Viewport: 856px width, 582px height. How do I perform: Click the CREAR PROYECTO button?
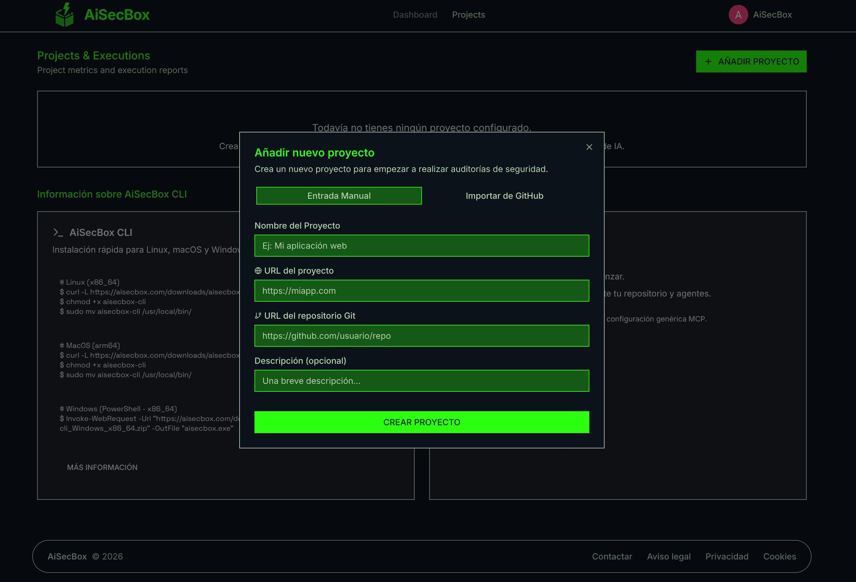(x=422, y=422)
